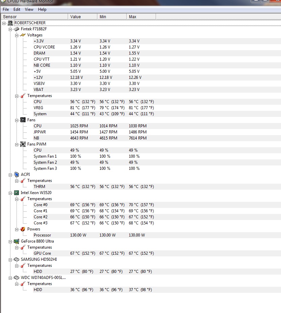Open the File menu
Viewport: 281px width, 313px height.
6,9
